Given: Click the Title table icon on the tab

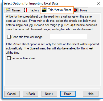Looking at the screenshot, I should (44, 10).
